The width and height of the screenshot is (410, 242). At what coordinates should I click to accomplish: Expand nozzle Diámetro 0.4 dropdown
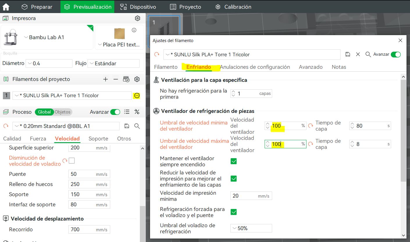pos(49,63)
